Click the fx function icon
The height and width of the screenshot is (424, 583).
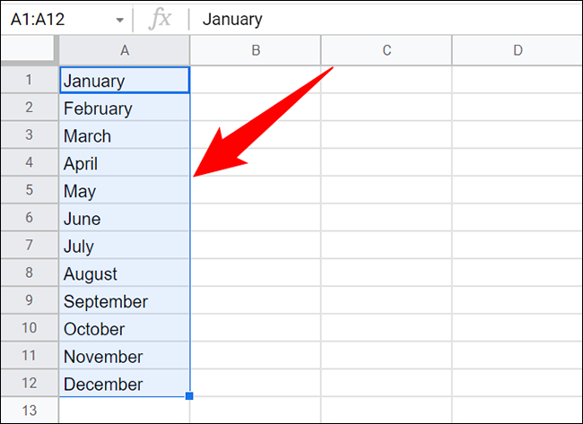click(160, 19)
